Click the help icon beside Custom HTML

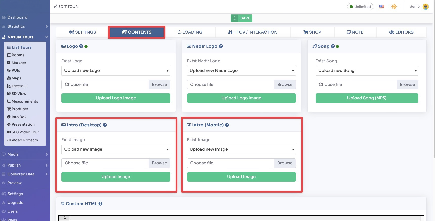pos(100,204)
